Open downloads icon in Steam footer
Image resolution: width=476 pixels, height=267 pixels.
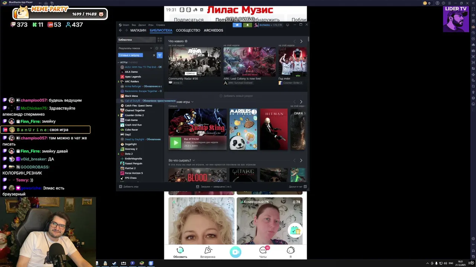tap(197, 187)
